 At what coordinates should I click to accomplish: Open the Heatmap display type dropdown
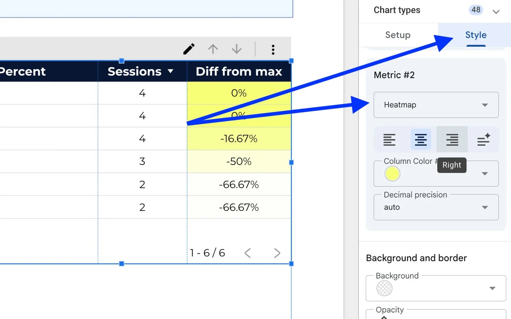[x=436, y=105]
